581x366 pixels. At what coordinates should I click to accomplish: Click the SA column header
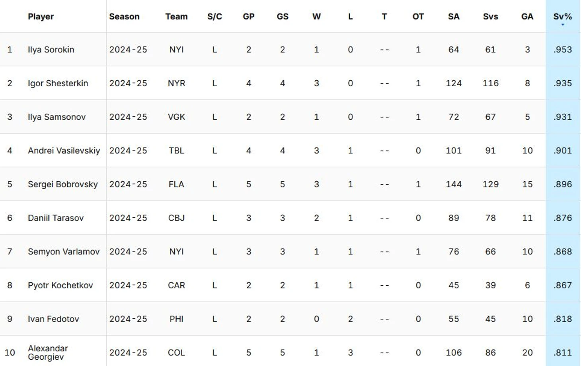click(x=454, y=17)
